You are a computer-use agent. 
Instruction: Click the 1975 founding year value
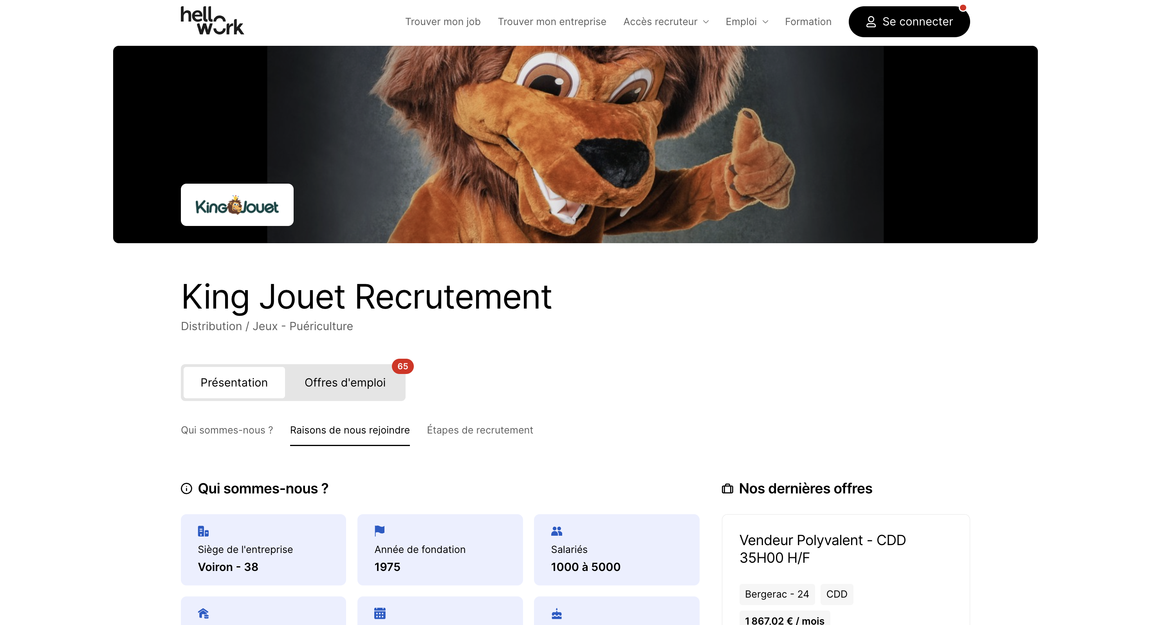tap(387, 567)
